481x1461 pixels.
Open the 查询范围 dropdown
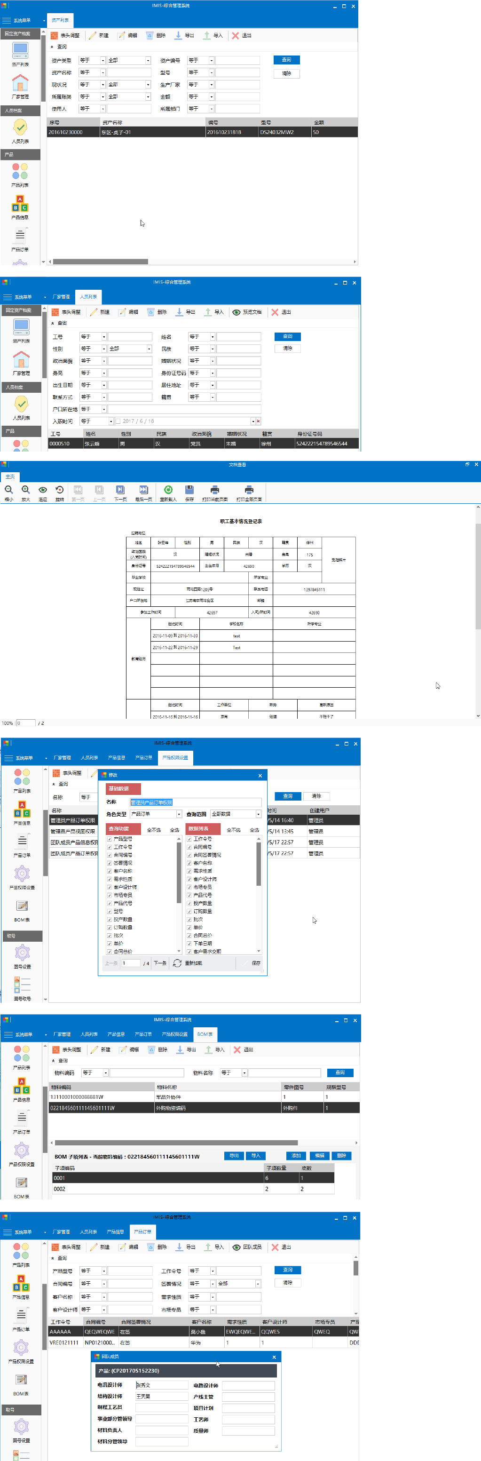[x=258, y=814]
